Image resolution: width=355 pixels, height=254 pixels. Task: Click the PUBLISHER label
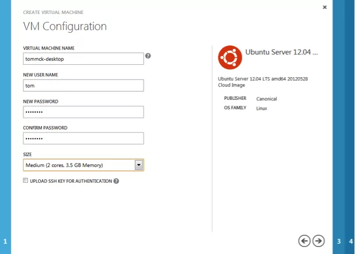click(x=235, y=98)
